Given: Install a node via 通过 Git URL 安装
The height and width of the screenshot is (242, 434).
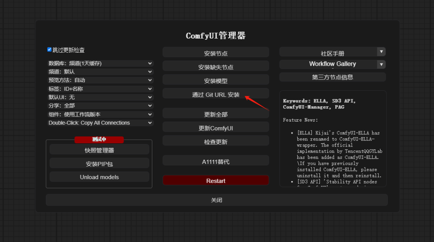Looking at the screenshot, I should click(x=216, y=93).
